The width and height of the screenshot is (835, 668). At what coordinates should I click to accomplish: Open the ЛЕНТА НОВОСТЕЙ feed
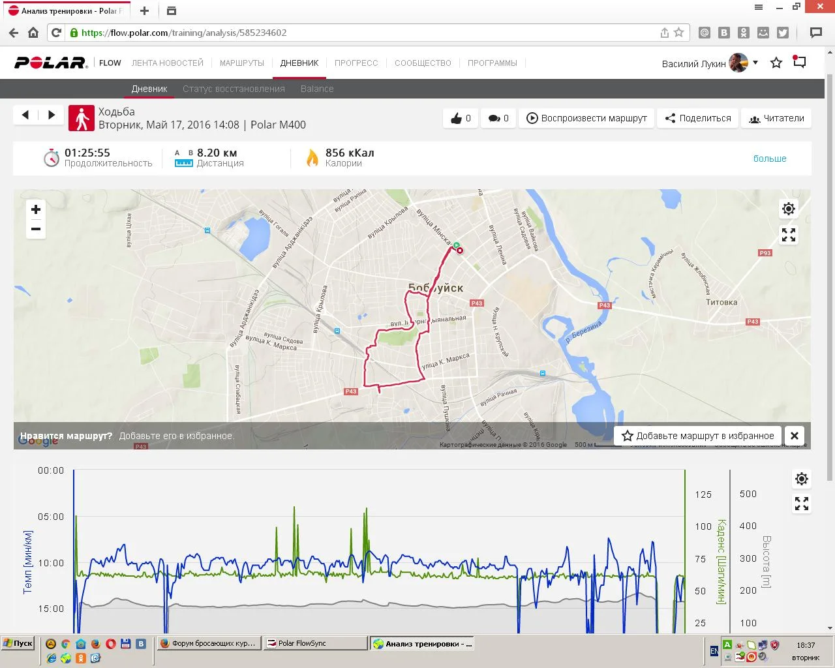pos(168,63)
